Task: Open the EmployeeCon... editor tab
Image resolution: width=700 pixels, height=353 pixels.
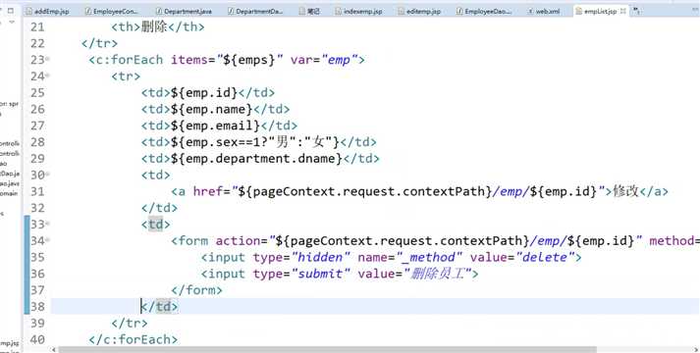Action: click(112, 11)
